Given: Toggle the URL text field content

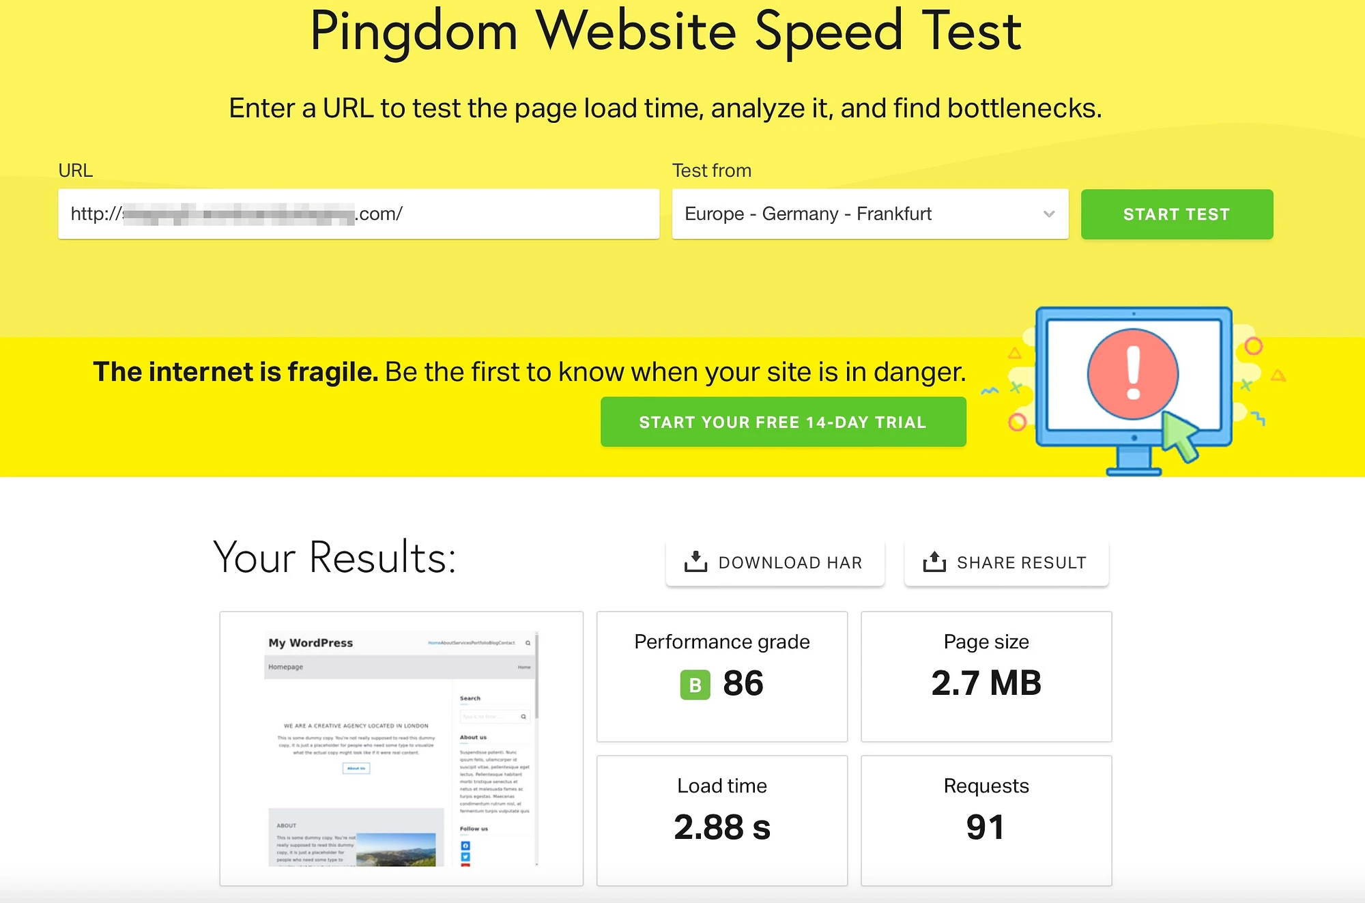Looking at the screenshot, I should click(x=357, y=213).
